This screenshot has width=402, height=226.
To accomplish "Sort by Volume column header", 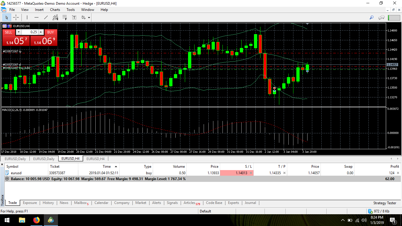I will tap(170, 167).
